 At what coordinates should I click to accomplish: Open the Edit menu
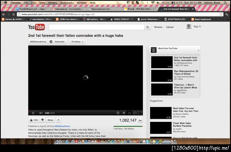[33, 3]
